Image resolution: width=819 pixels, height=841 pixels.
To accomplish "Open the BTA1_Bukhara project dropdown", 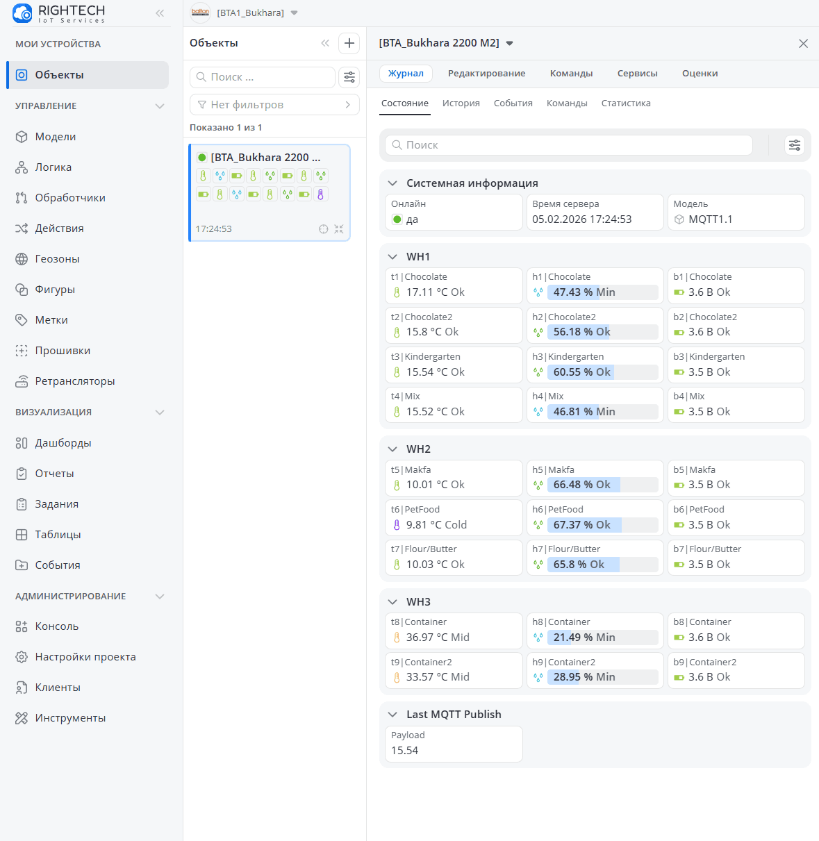I will pyautogui.click(x=294, y=13).
